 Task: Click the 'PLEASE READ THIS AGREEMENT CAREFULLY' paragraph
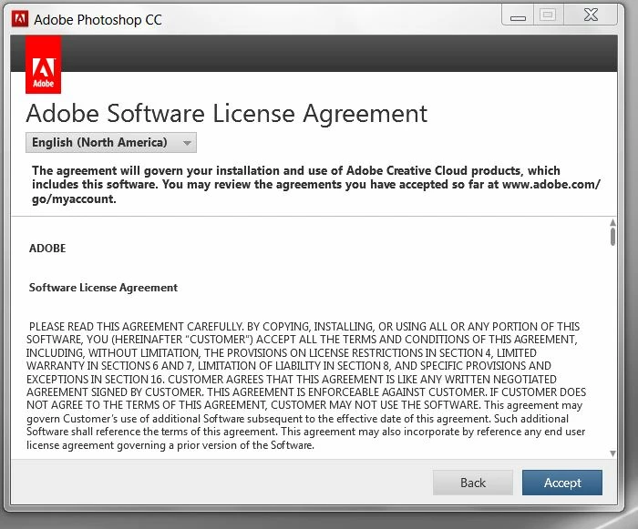pos(306,385)
